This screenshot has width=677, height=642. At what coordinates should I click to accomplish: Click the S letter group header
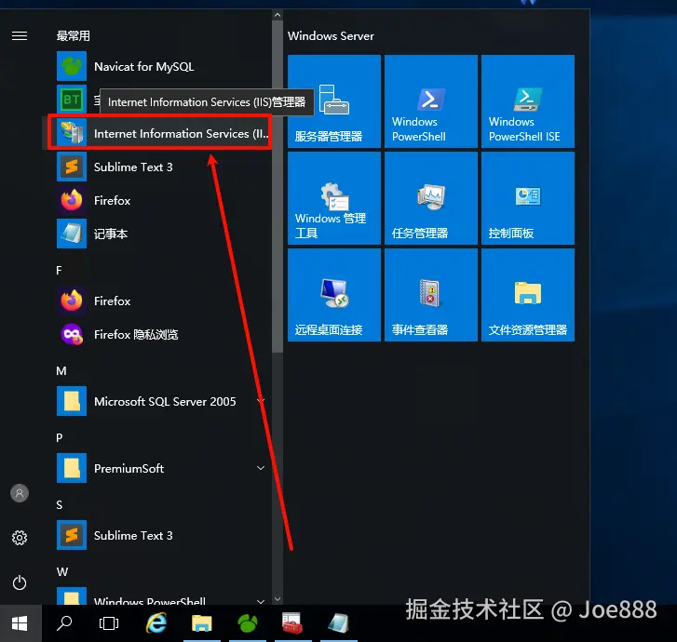pyautogui.click(x=60, y=505)
